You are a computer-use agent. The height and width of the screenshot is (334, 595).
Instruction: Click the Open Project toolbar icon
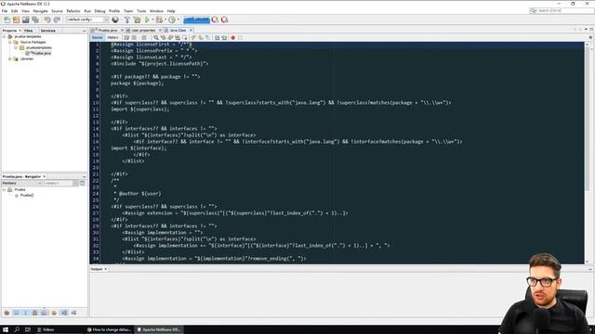coord(25,19)
